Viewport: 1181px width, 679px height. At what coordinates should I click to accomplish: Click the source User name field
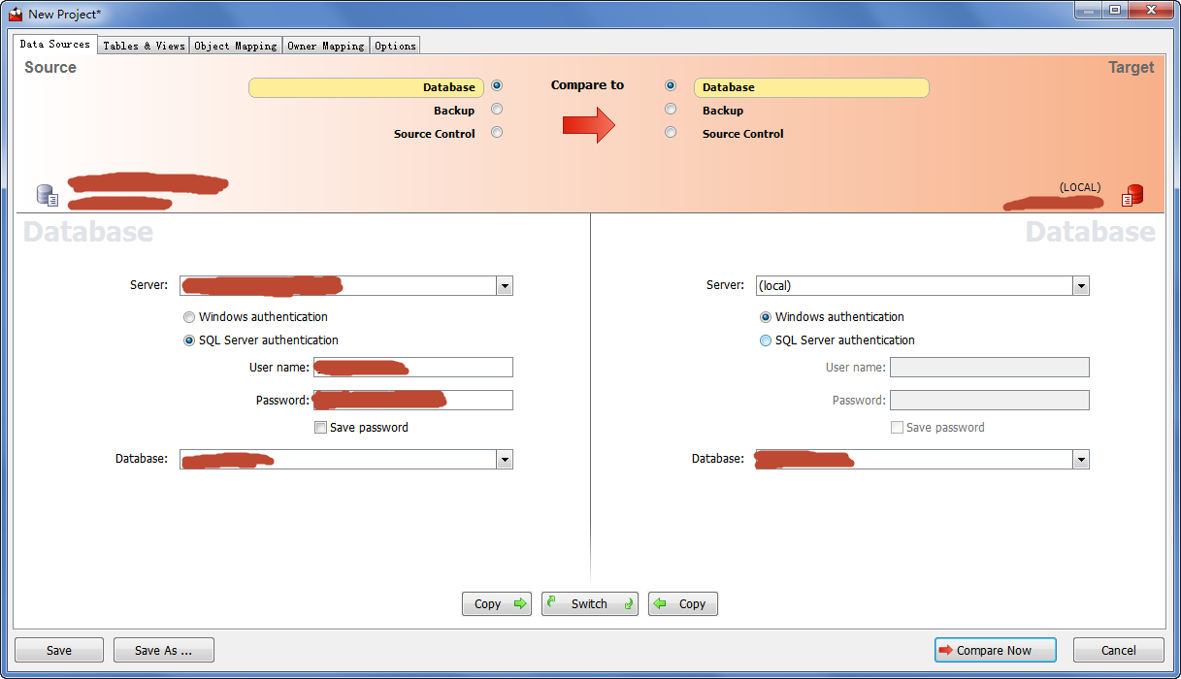click(x=413, y=368)
